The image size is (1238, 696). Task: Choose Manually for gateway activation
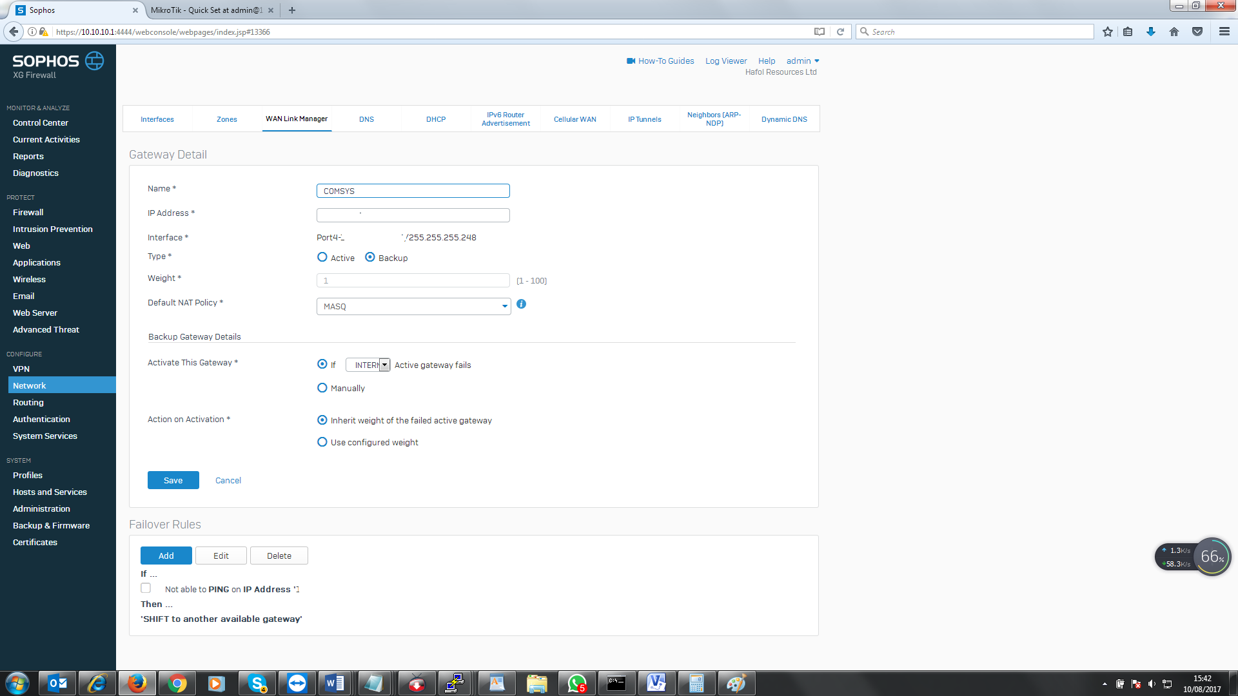coord(322,388)
